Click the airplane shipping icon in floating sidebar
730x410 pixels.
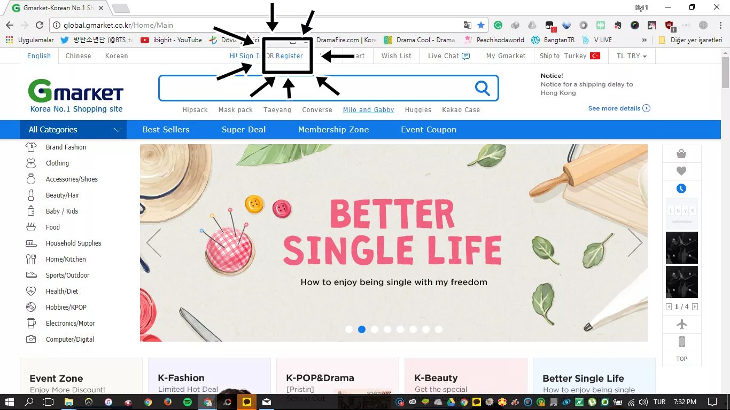(681, 324)
